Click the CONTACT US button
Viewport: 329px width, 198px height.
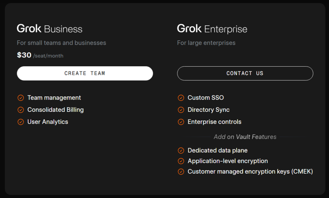pyautogui.click(x=245, y=73)
